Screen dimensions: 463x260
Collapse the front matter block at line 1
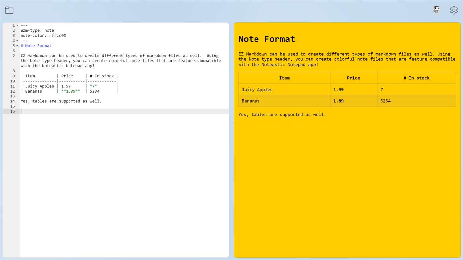tap(17, 25)
